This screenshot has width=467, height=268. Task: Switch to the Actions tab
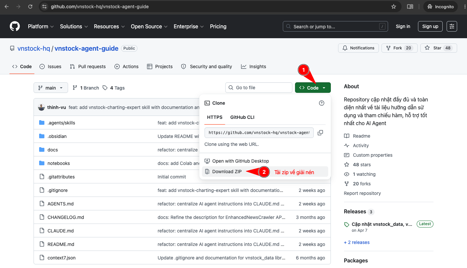(127, 67)
